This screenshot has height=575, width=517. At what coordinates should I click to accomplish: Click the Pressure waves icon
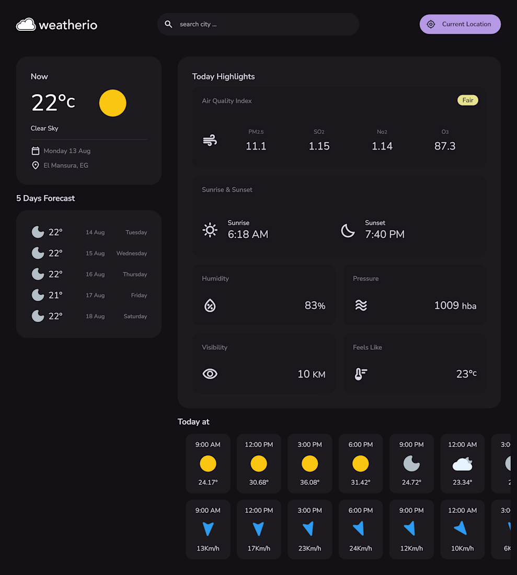(x=361, y=305)
